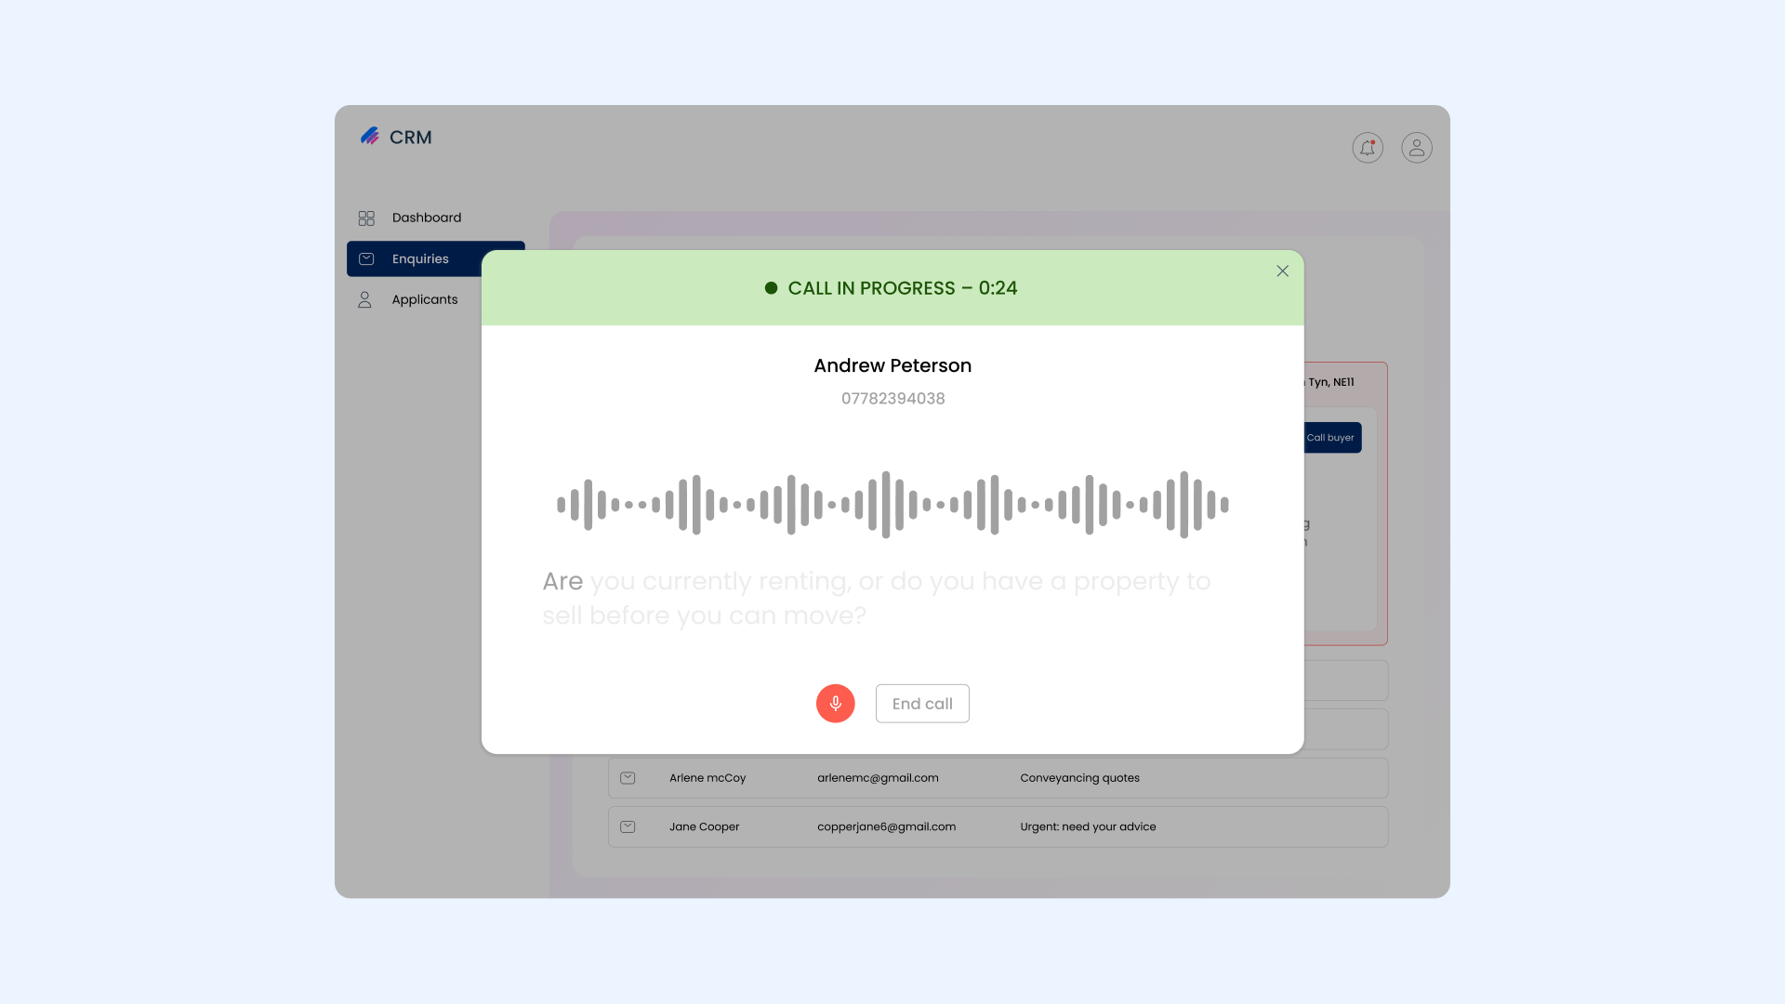Open Jane Cooper's urgent advice enquiry
This screenshot has height=1004, width=1785.
tap(1087, 826)
